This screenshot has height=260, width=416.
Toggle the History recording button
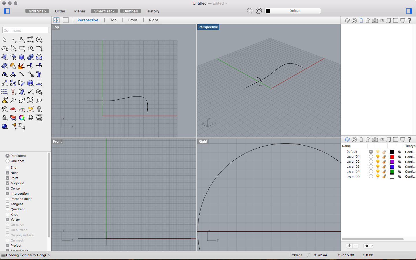(x=153, y=11)
